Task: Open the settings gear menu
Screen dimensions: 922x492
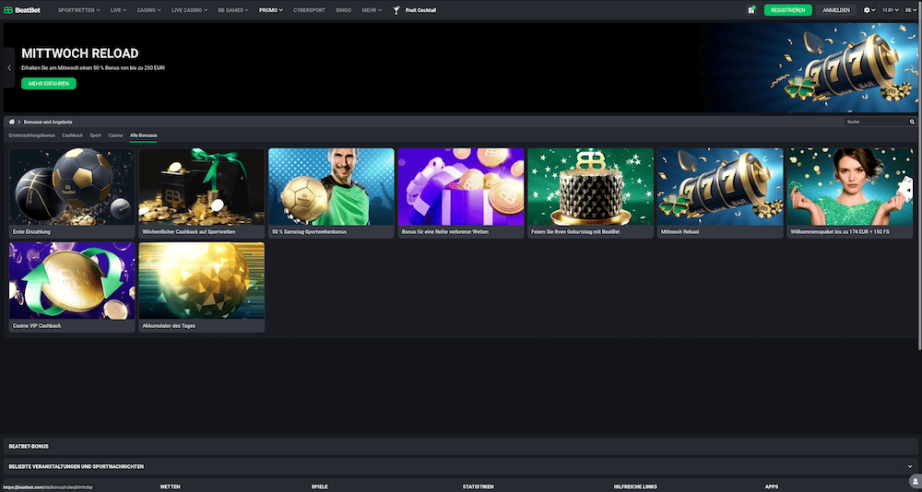Action: click(x=869, y=10)
